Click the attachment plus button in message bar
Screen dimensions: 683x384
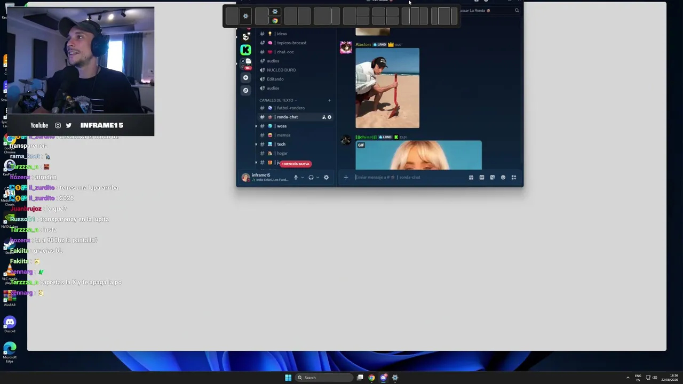point(346,178)
